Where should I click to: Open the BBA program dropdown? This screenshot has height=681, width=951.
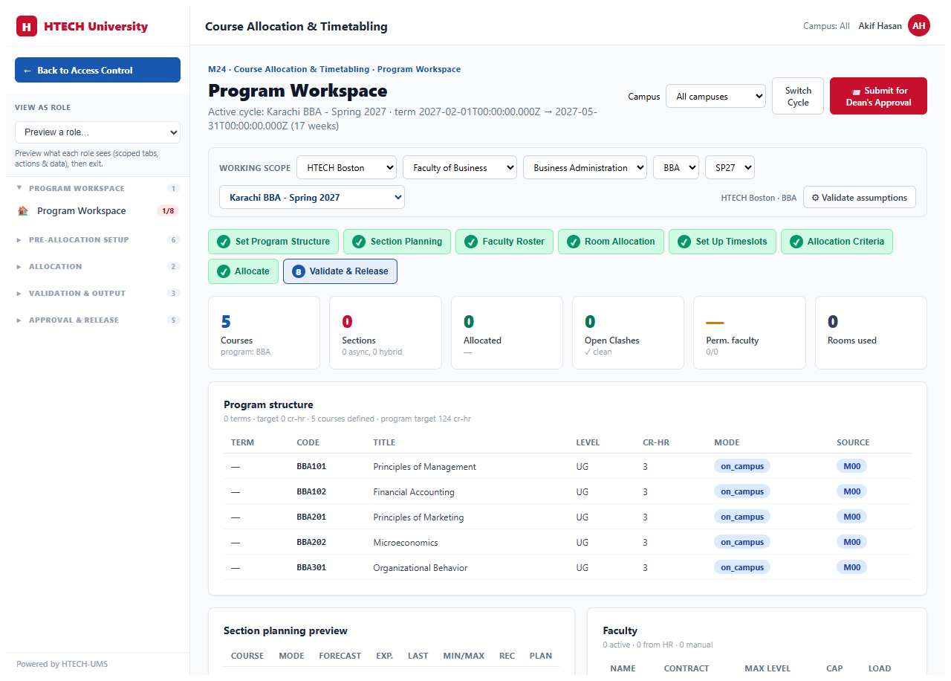coord(676,167)
